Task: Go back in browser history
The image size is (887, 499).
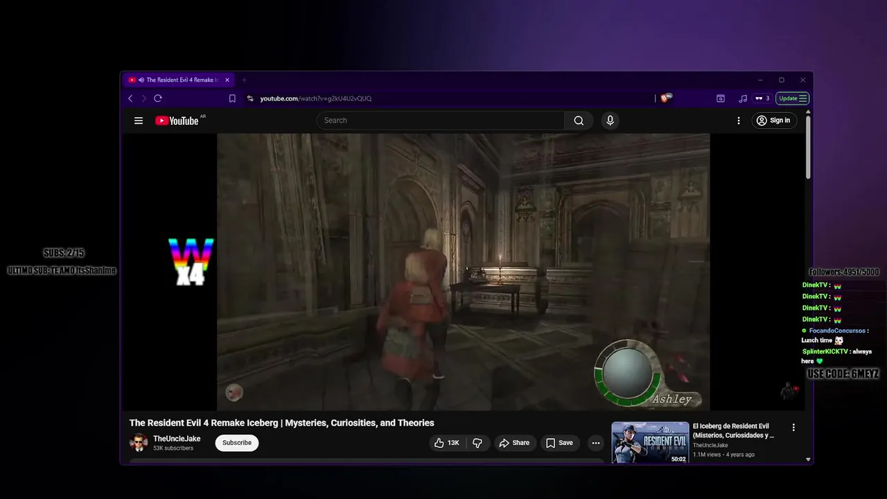Action: click(130, 98)
